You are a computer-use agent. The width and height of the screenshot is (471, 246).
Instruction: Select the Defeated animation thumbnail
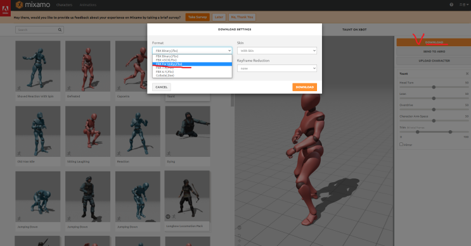pyautogui.click(x=87, y=66)
